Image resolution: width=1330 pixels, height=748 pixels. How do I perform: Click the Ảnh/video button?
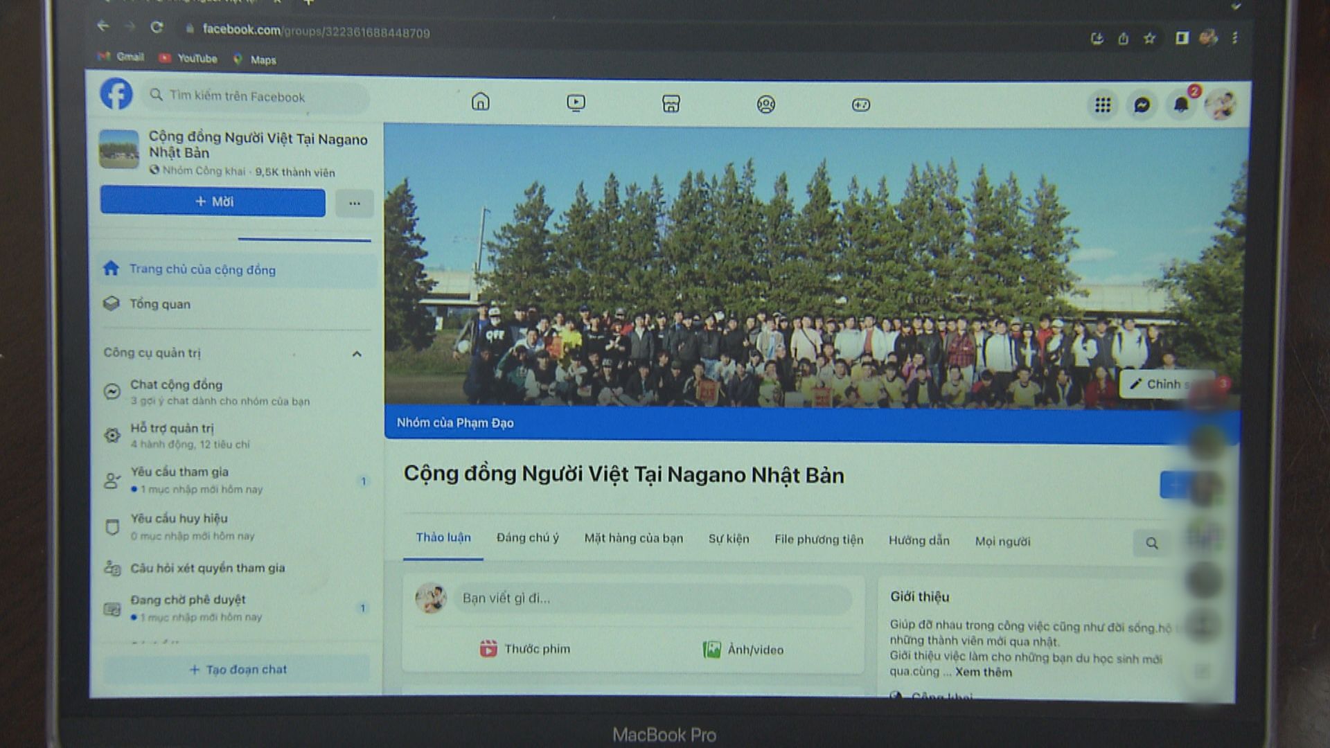(x=743, y=650)
